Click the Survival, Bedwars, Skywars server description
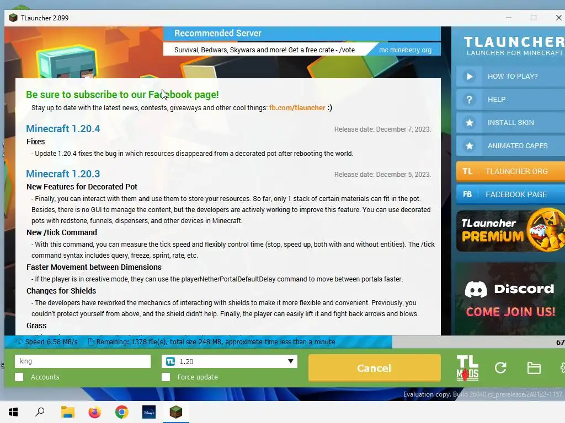The image size is (565, 423). click(264, 50)
